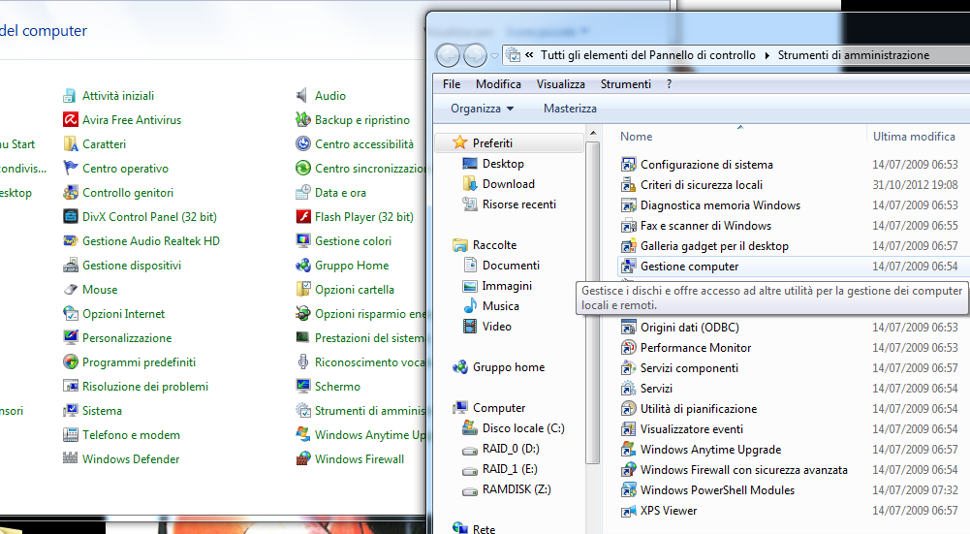Open the Gestione computer shortcut icon
Viewport: 970px width, 534px height.
pos(628,267)
